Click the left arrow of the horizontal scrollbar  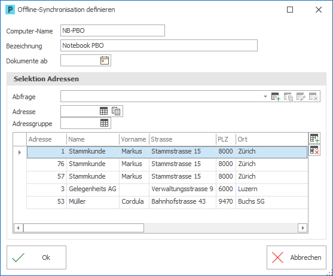coord(19,228)
